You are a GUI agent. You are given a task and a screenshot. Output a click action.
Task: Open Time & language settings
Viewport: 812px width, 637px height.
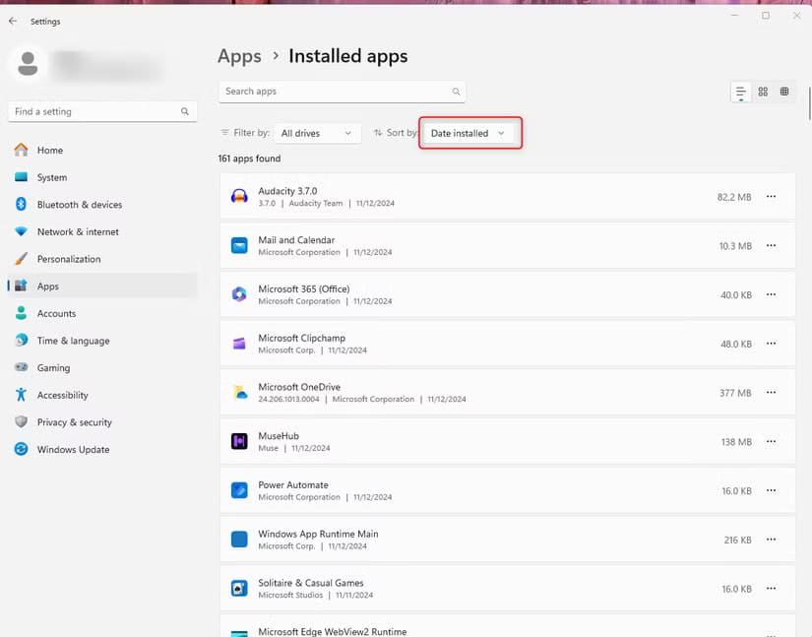(x=102, y=341)
